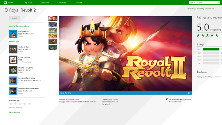
Task: Expand the Related apps list
Action: pyautogui.click(x=15, y=42)
